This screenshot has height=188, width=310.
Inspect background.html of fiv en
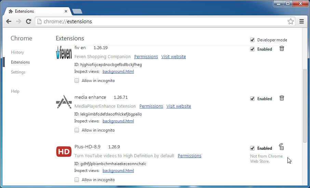(x=118, y=71)
